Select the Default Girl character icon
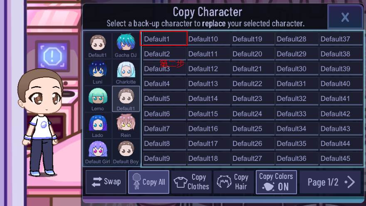366x206 pixels. tap(98, 152)
